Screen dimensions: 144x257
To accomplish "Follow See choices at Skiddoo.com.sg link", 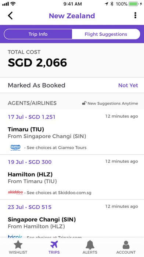I will (59, 193).
